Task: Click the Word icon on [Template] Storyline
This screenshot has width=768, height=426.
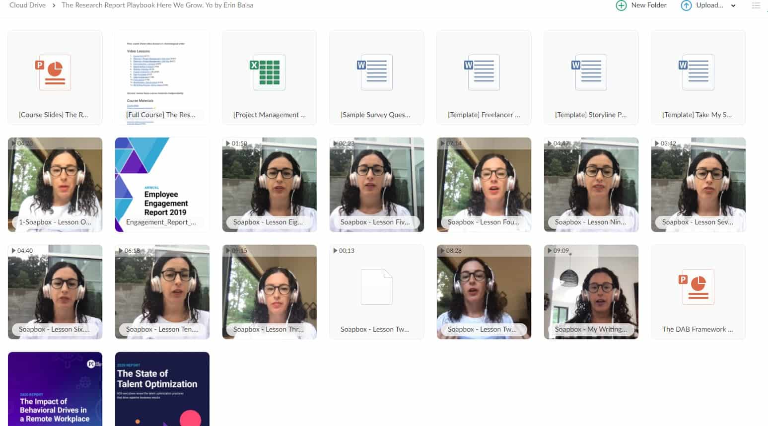Action: click(x=591, y=72)
